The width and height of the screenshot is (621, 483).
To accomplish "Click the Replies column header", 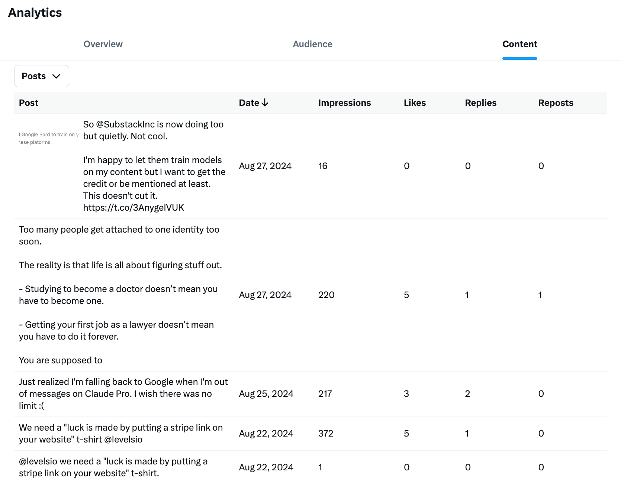I will (x=480, y=103).
